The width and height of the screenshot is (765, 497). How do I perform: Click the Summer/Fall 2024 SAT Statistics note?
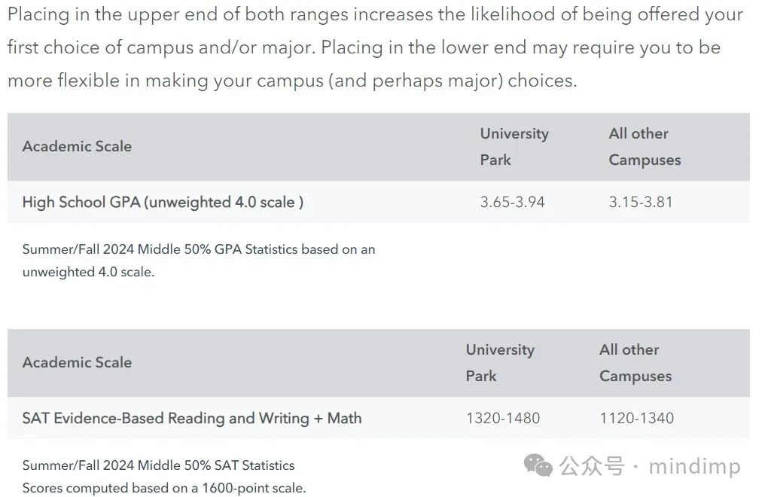coord(159,465)
